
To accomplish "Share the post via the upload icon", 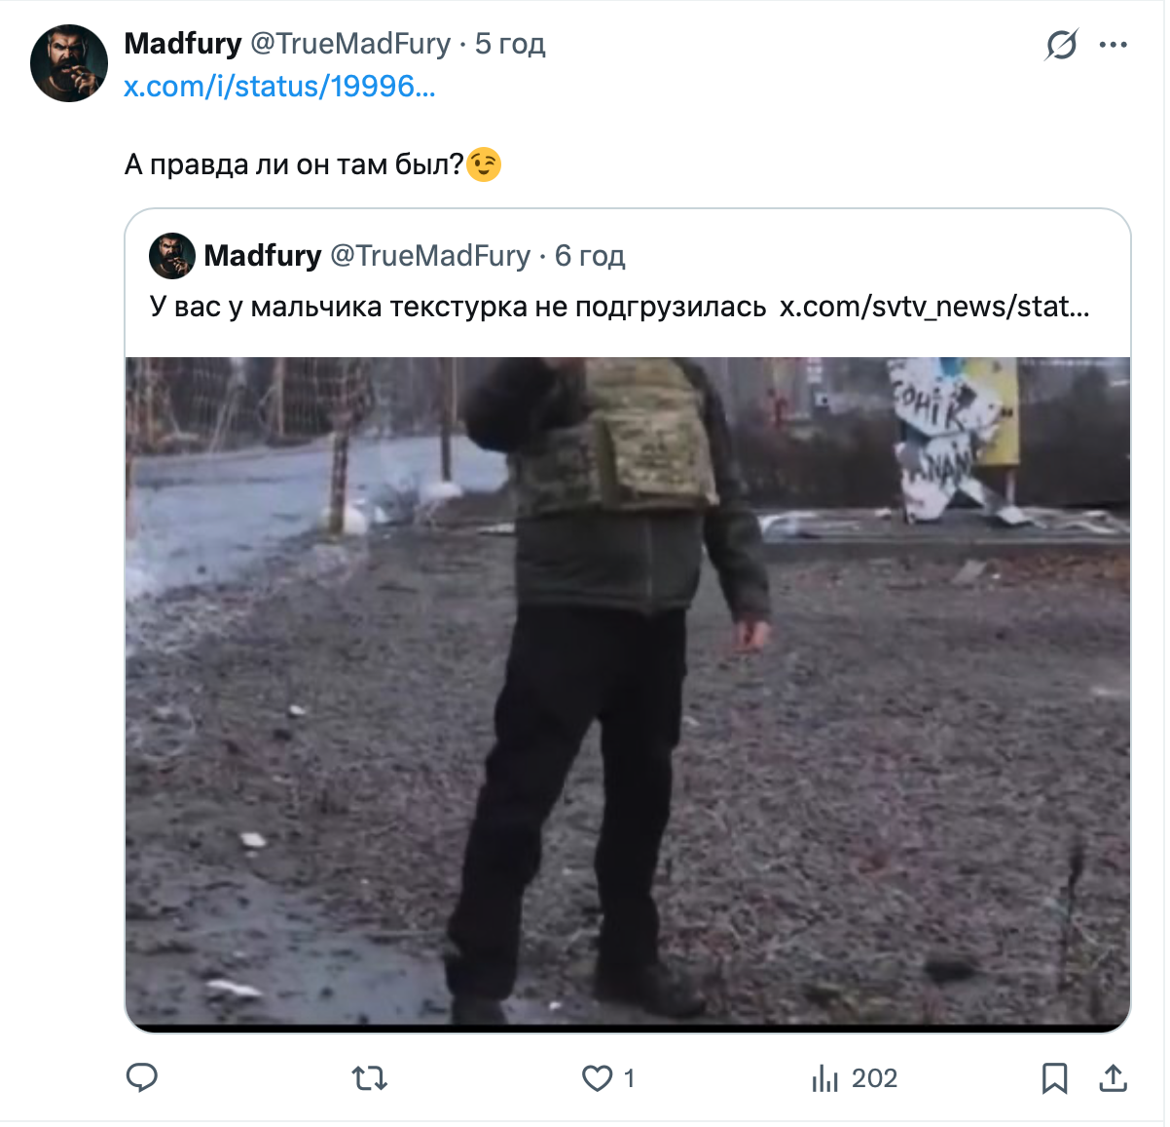I will pyautogui.click(x=1115, y=1078).
